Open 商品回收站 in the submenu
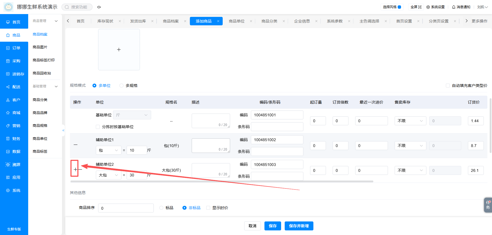The image size is (492, 235). (42, 73)
